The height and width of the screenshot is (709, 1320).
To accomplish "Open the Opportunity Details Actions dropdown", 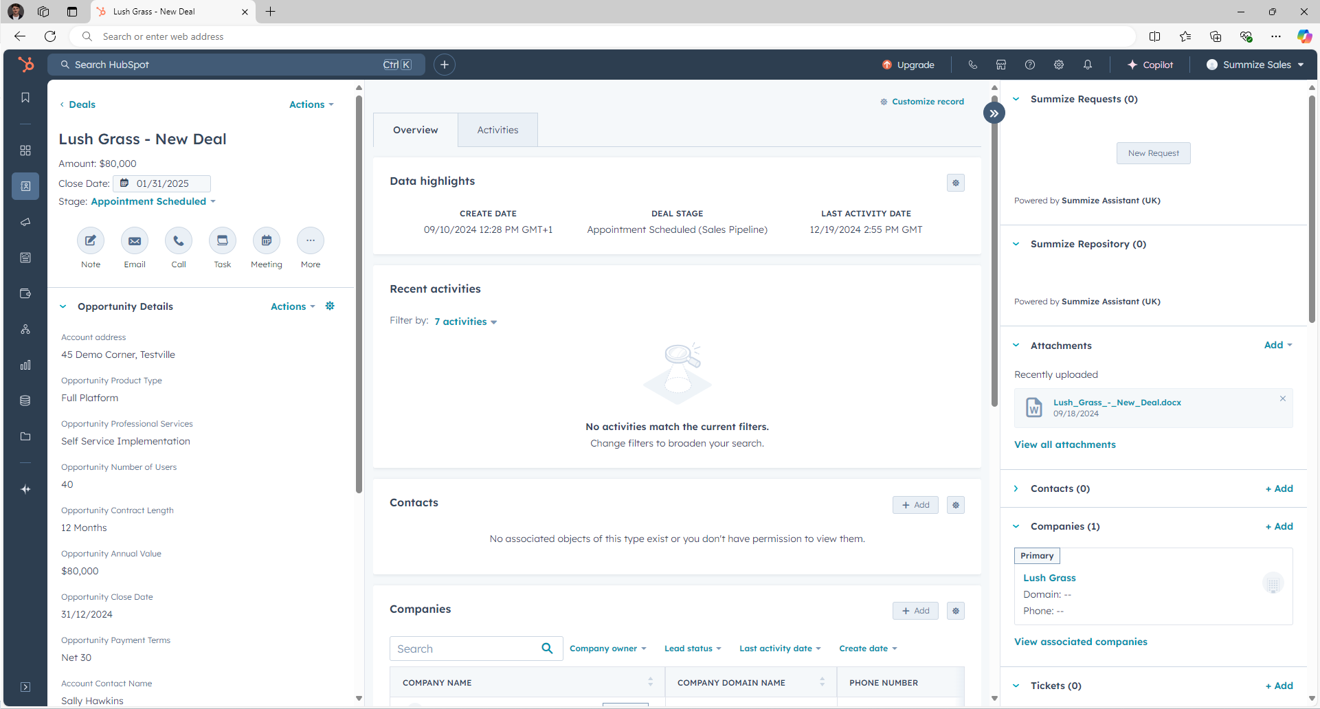I will tap(293, 306).
